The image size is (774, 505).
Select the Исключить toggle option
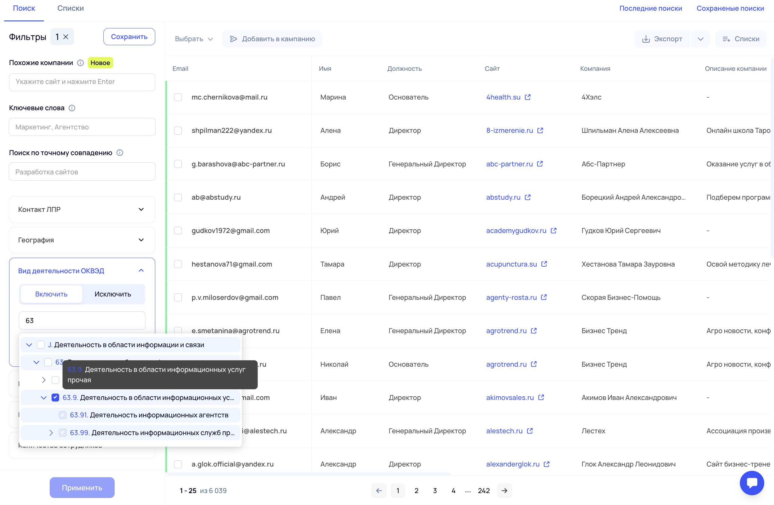coord(113,294)
